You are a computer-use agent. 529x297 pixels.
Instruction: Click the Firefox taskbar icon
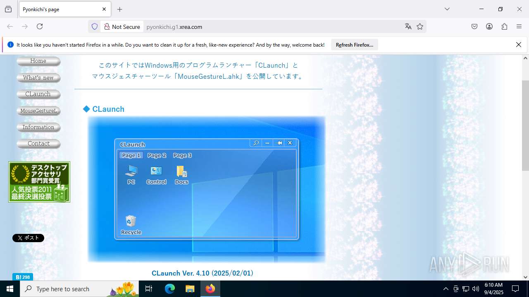coord(210,289)
